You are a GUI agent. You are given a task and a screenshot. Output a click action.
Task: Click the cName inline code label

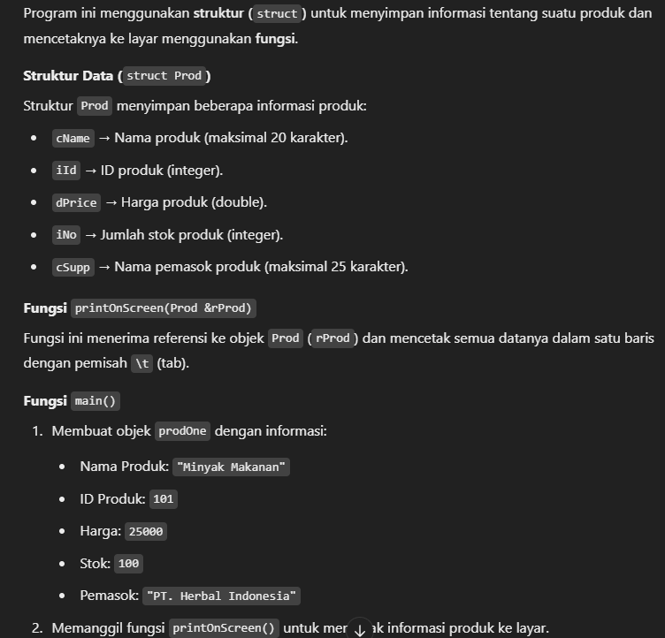73,138
